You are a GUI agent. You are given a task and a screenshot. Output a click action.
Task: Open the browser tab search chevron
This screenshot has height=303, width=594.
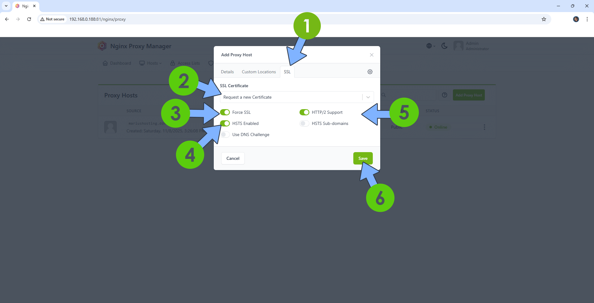coord(6,6)
